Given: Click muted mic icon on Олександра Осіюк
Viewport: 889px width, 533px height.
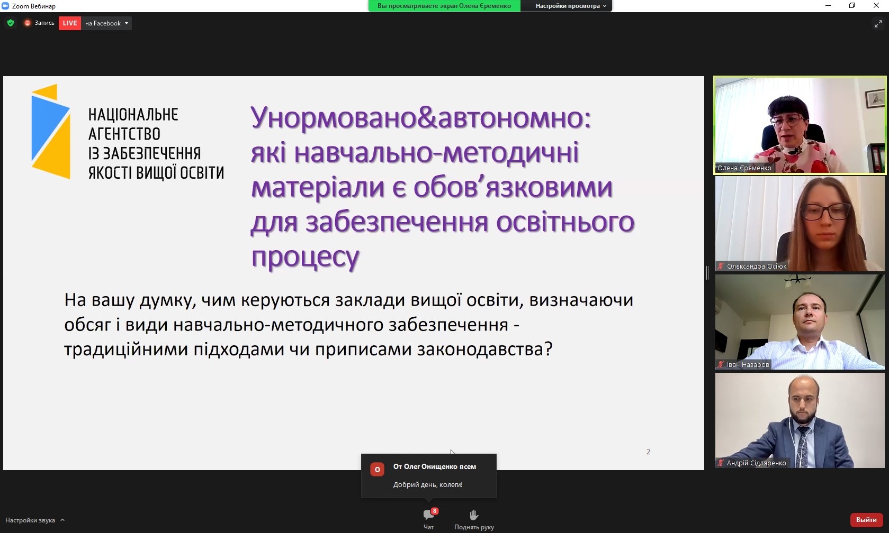Looking at the screenshot, I should (721, 266).
